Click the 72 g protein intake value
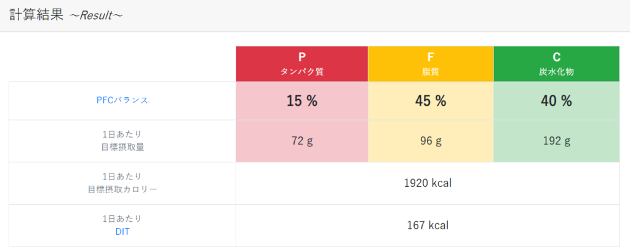630x249 pixels. click(301, 141)
